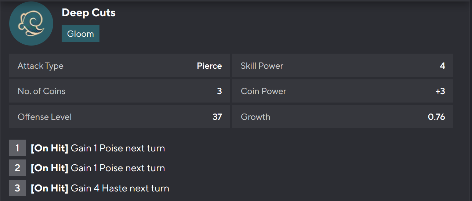472x201 pixels.
Task: Click the second coin's Gain 1 Poise effect
Action: [x=117, y=168]
